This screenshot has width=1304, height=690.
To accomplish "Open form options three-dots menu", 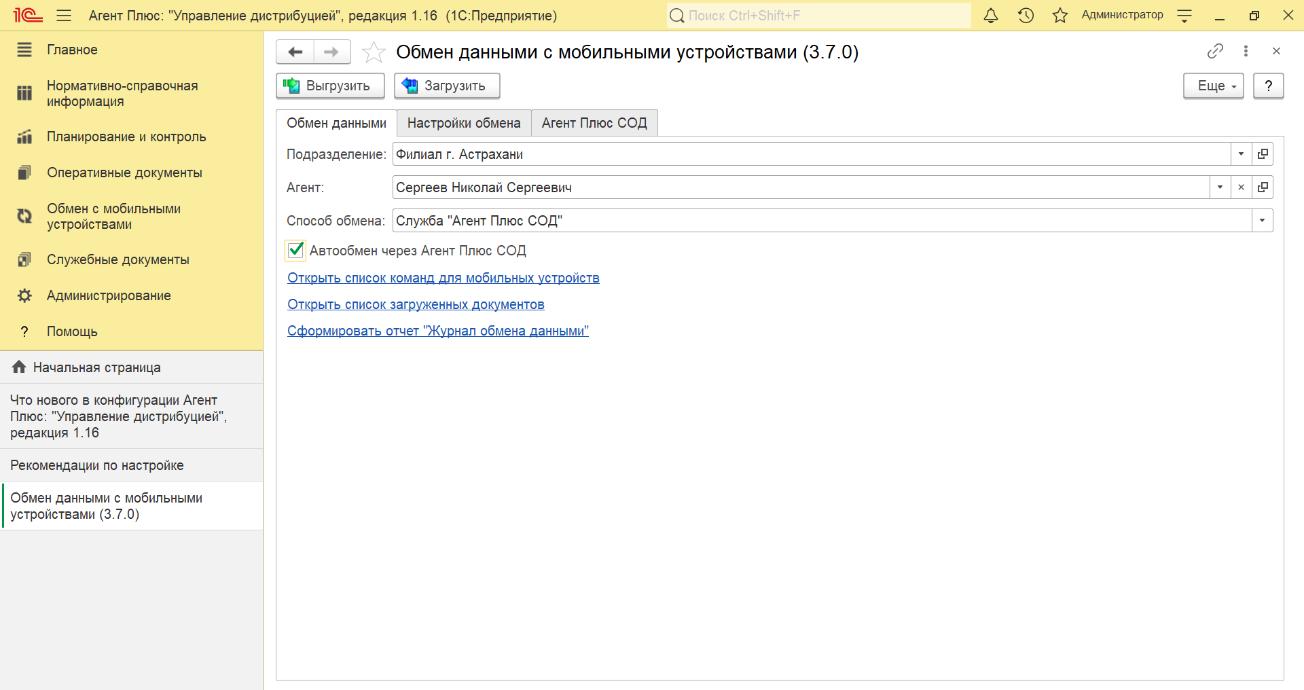I will point(1246,51).
